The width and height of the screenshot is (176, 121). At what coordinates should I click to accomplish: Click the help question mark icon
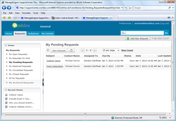pyautogui.click(x=48, y=50)
